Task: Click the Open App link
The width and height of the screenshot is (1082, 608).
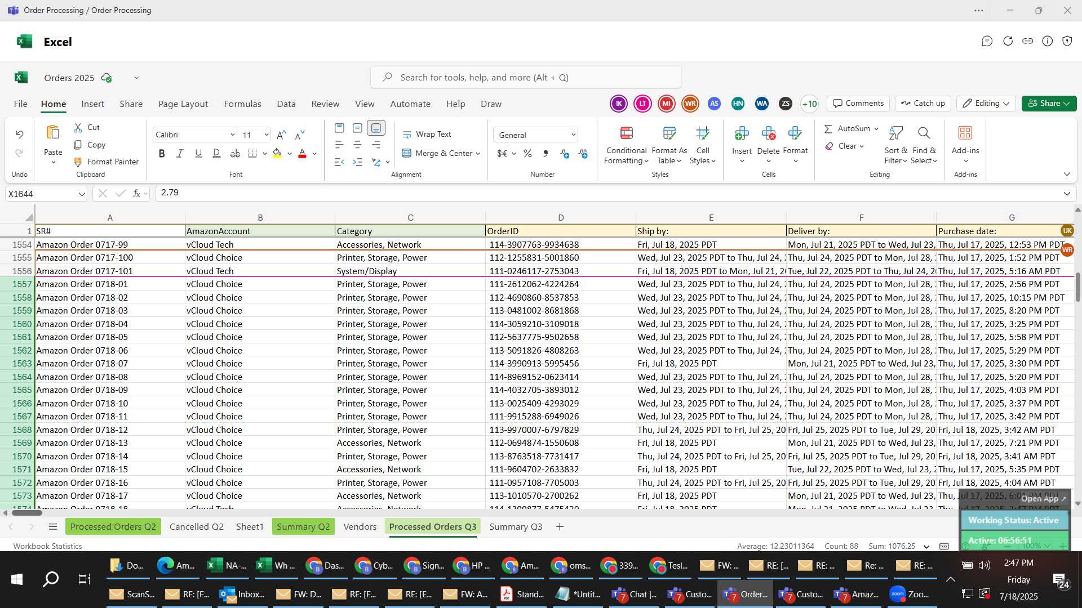Action: coord(1043,499)
